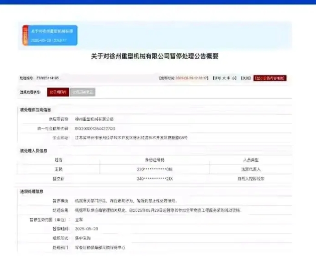Click the 被处理人员信息 section heading
Screen dimensions: 316x260
pyautogui.click(x=33, y=151)
